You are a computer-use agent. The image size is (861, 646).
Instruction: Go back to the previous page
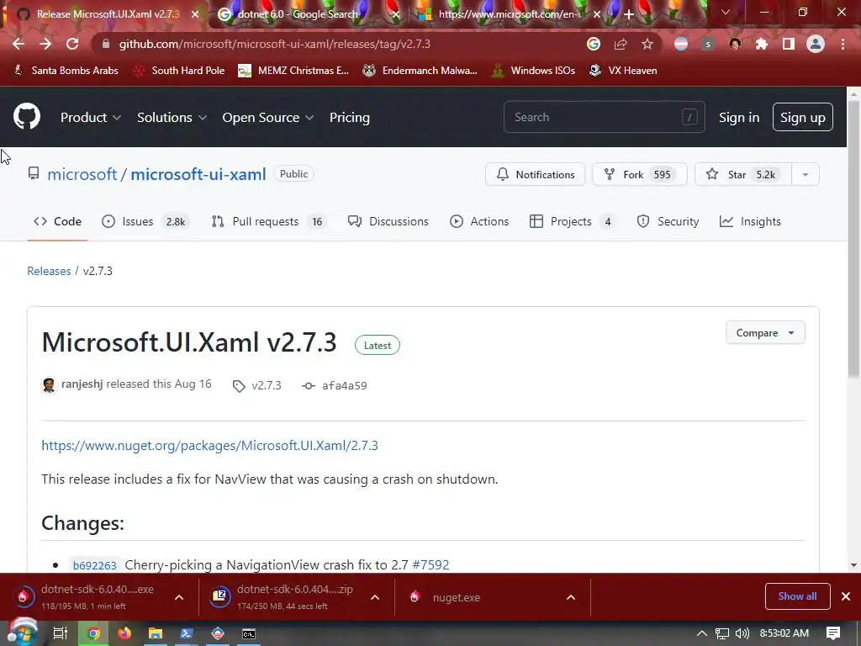(18, 44)
